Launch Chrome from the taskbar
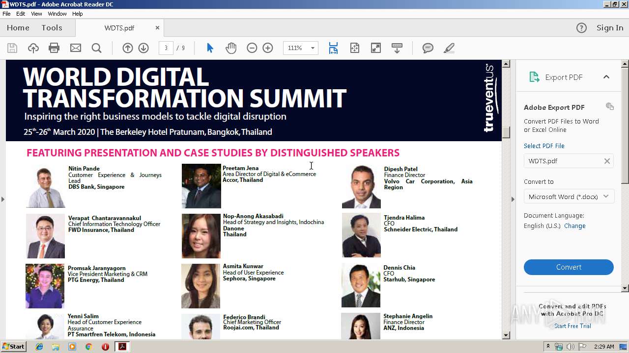629x353 pixels. click(88, 347)
